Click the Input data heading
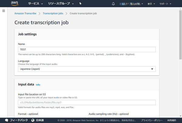The width and height of the screenshot is (182, 123). pos(26,84)
